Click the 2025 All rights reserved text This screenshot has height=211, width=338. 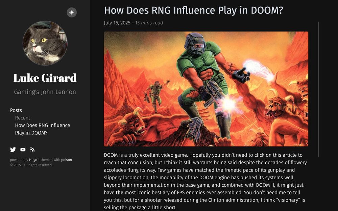click(x=31, y=165)
